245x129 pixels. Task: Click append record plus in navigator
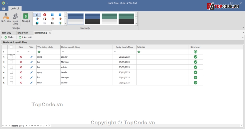35,126
